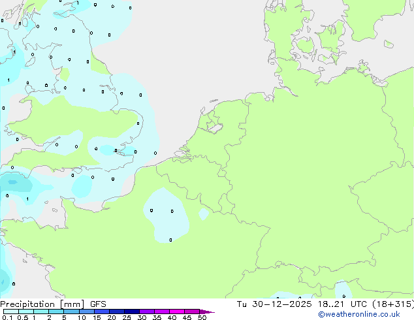Screen dimensions: 414x320
Task: Click the legend scale label '45'
Action: tap(187, 317)
